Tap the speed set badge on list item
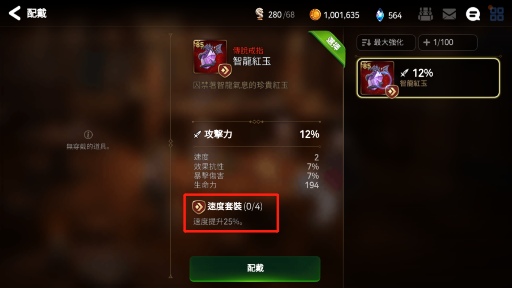512x288 pixels. (392, 91)
